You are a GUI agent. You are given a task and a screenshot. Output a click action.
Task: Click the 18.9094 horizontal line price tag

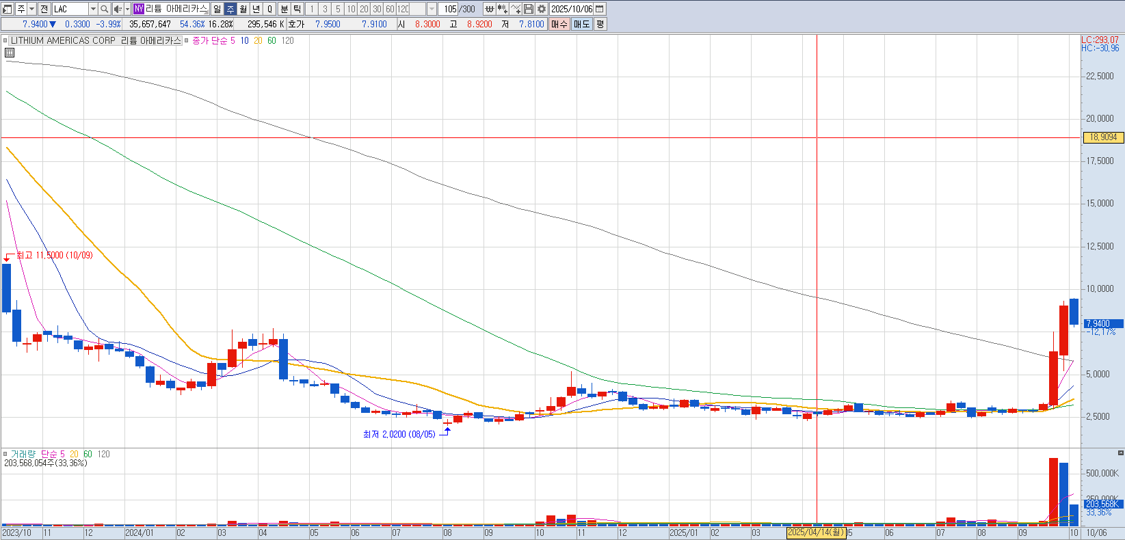point(1103,137)
